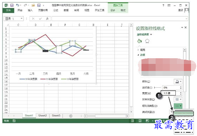Expand the formula bar with chevron

coord(186,19)
